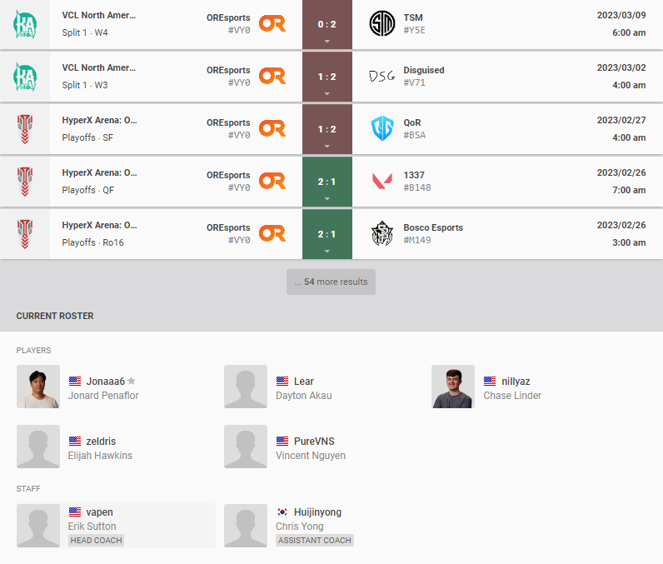Click the star icon next to Jonaaa6
This screenshot has width=663, height=564.
tap(132, 381)
